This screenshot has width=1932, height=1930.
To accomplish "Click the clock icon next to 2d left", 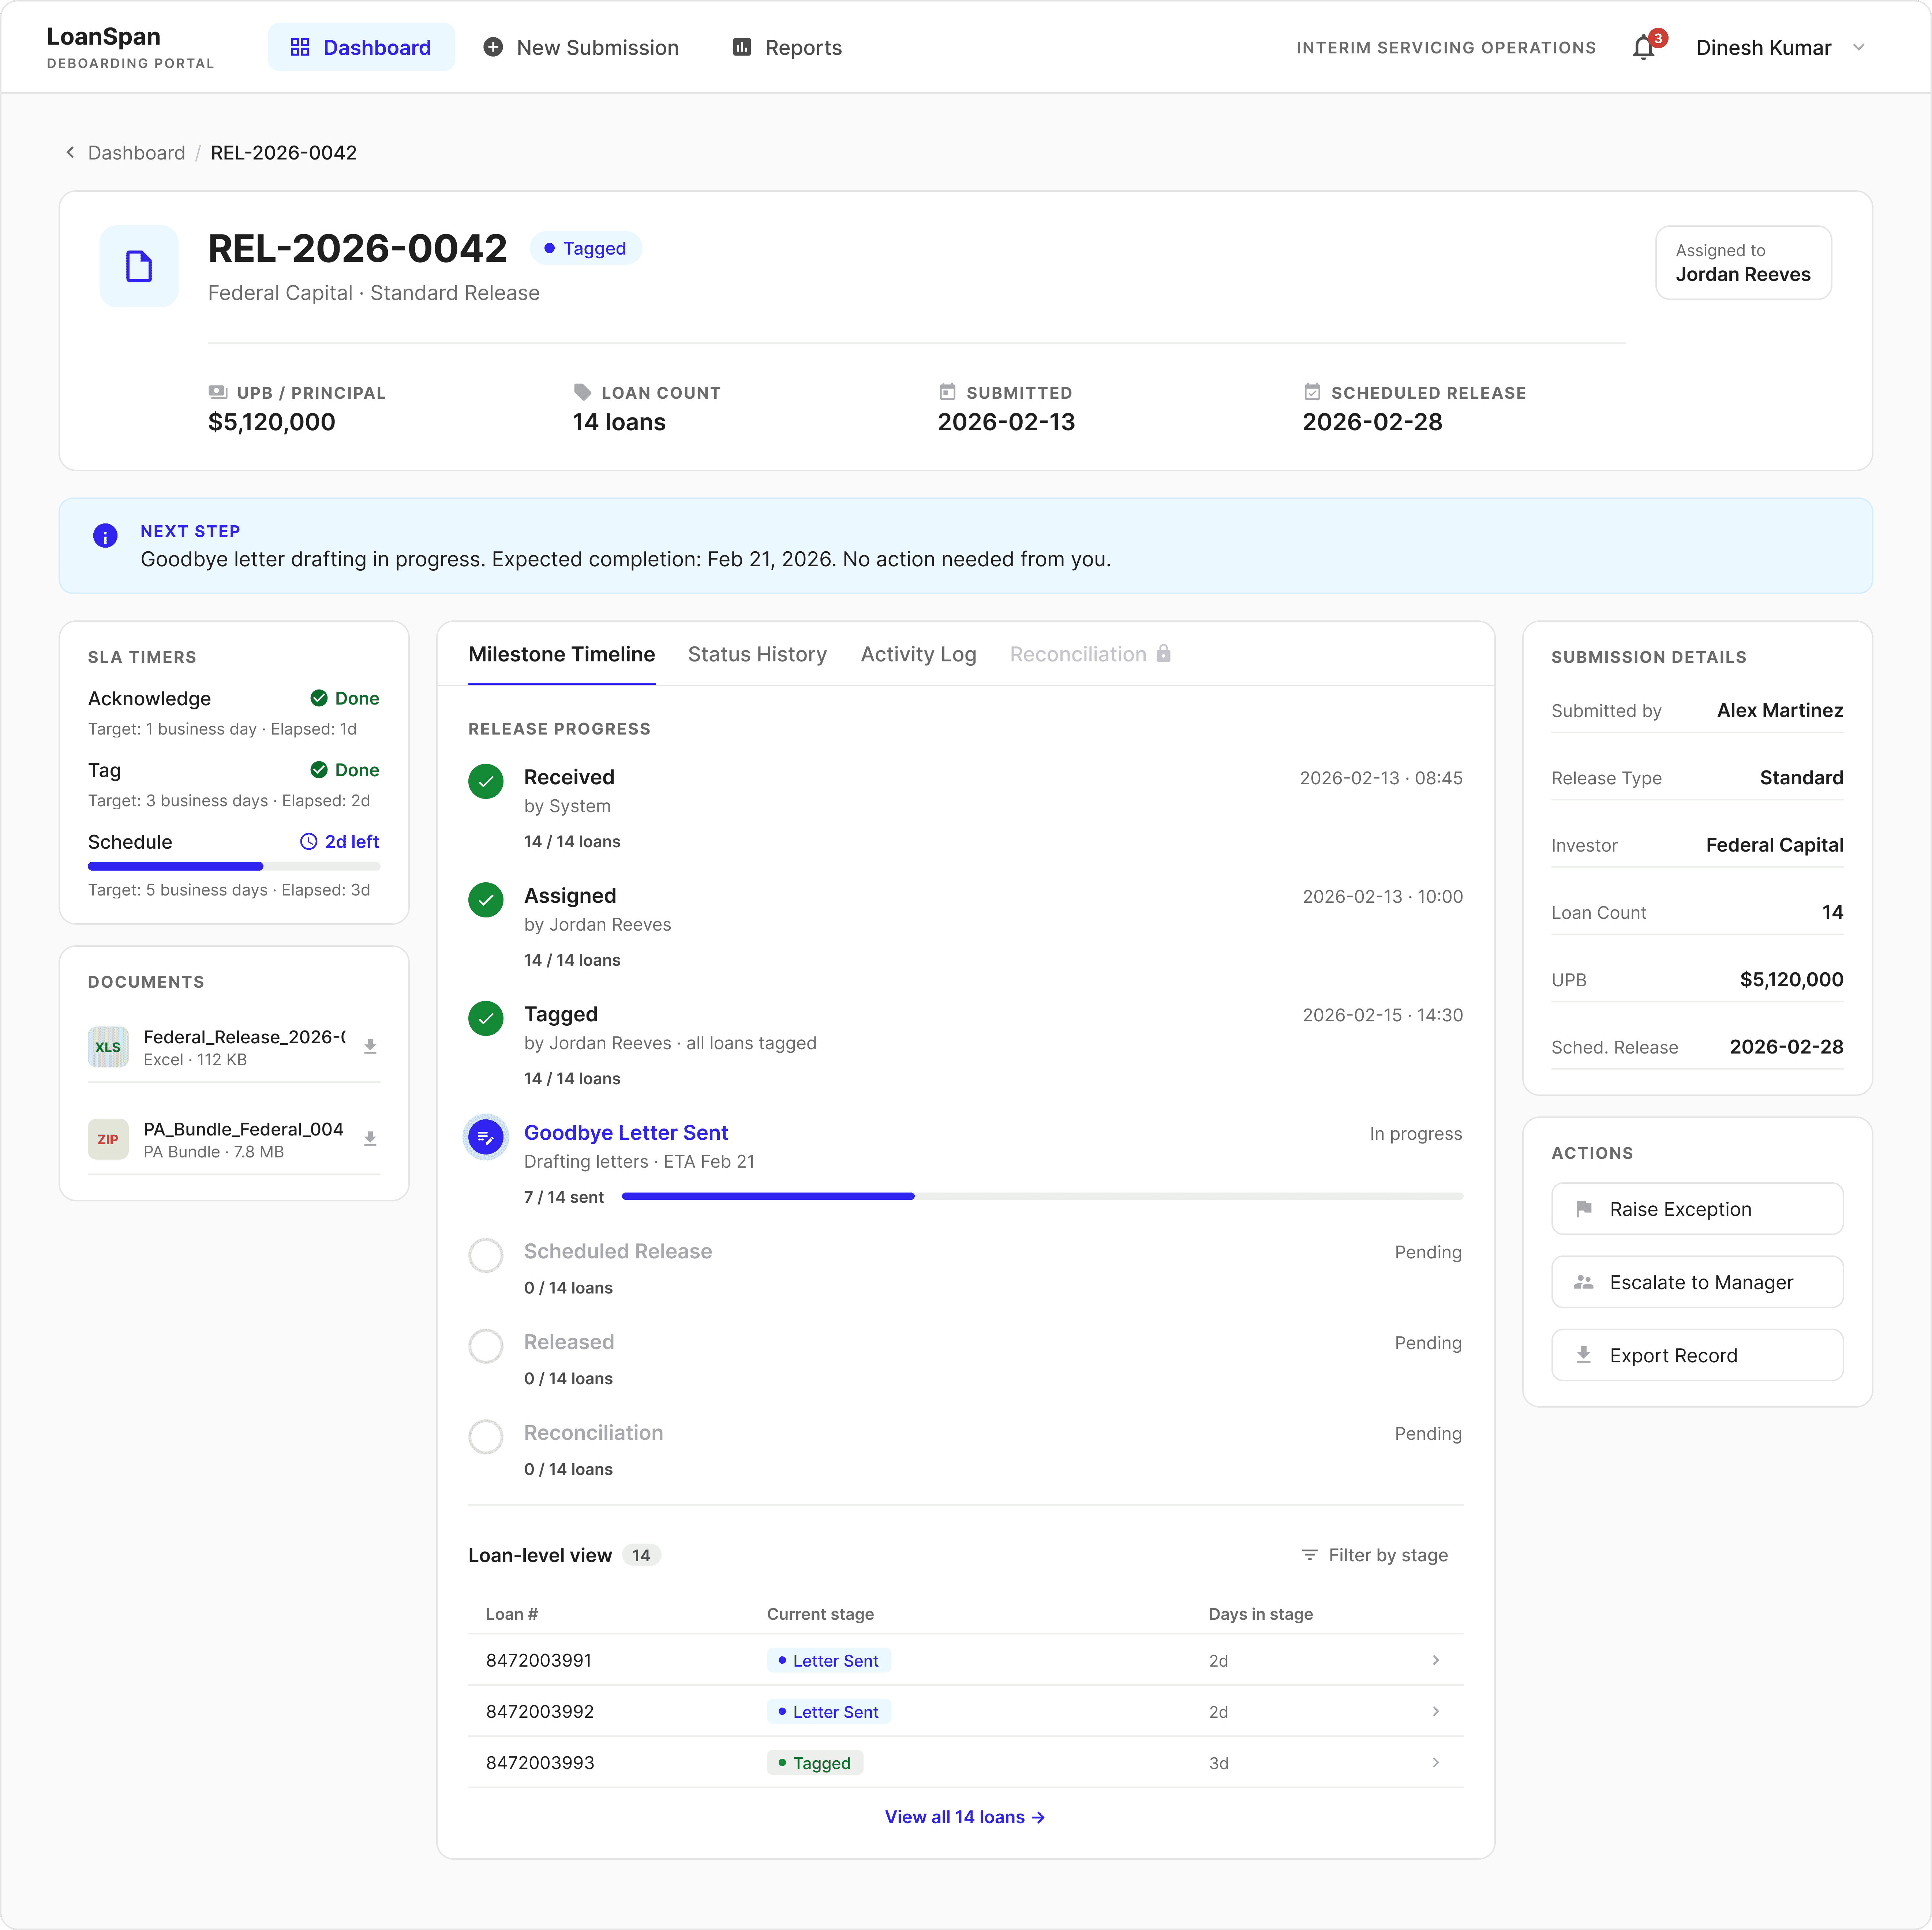I will (x=309, y=842).
